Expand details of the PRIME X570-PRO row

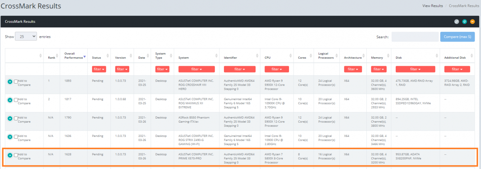(x=10, y=155)
